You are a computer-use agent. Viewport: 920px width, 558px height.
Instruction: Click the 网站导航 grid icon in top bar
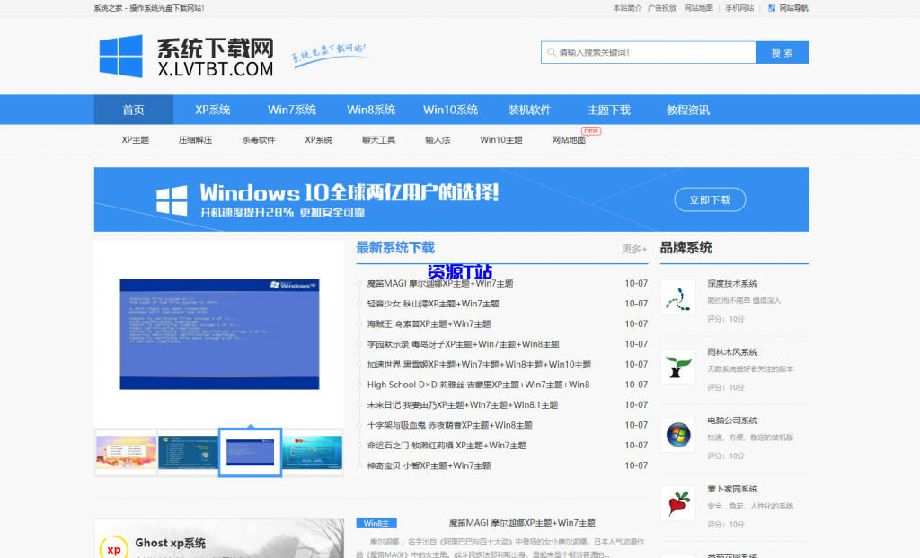pos(770,8)
